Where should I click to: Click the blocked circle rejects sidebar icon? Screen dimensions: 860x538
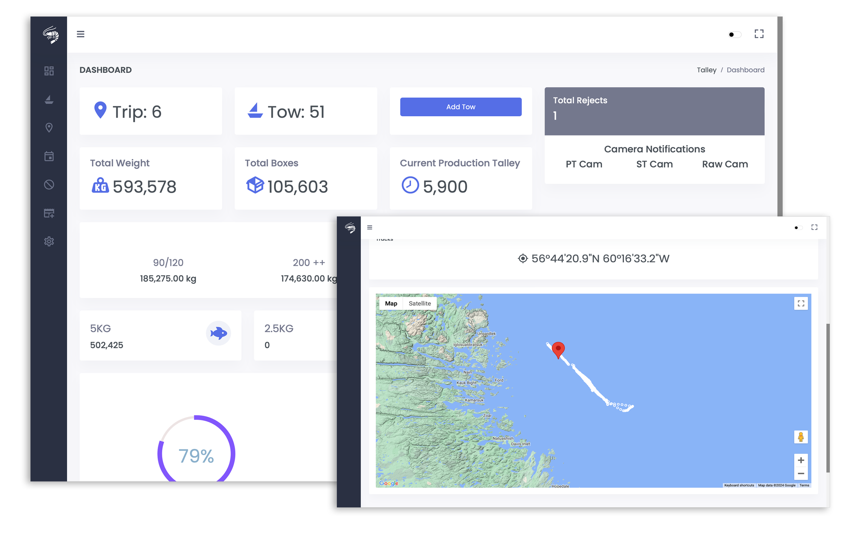pos(49,185)
